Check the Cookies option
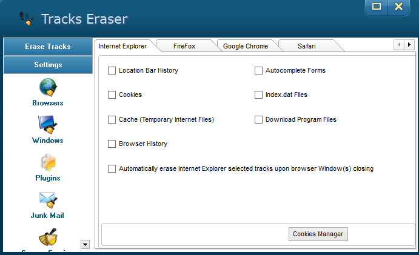Screen dimensions: 419x255 coord(112,94)
